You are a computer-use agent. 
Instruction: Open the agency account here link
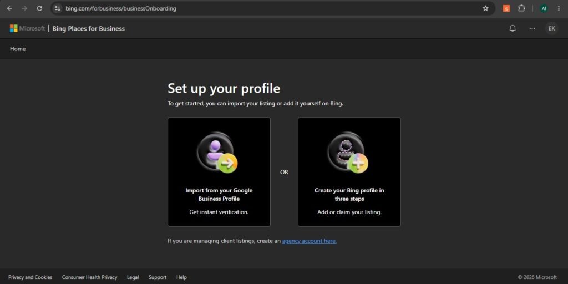tap(309, 241)
